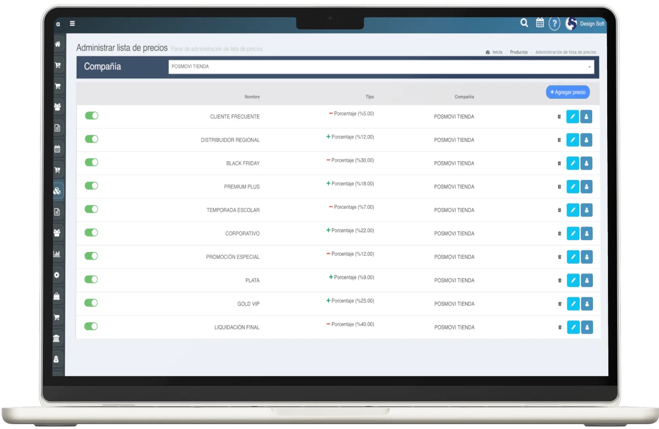The image size is (659, 429).
Task: Open the calendar icon in top bar
Action: point(540,23)
